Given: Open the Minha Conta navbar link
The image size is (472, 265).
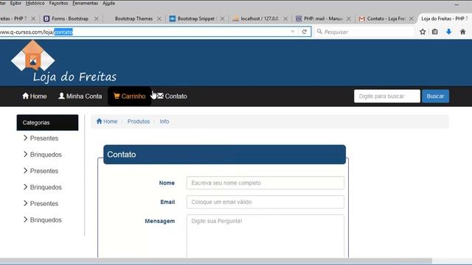Looking at the screenshot, I should point(80,96).
